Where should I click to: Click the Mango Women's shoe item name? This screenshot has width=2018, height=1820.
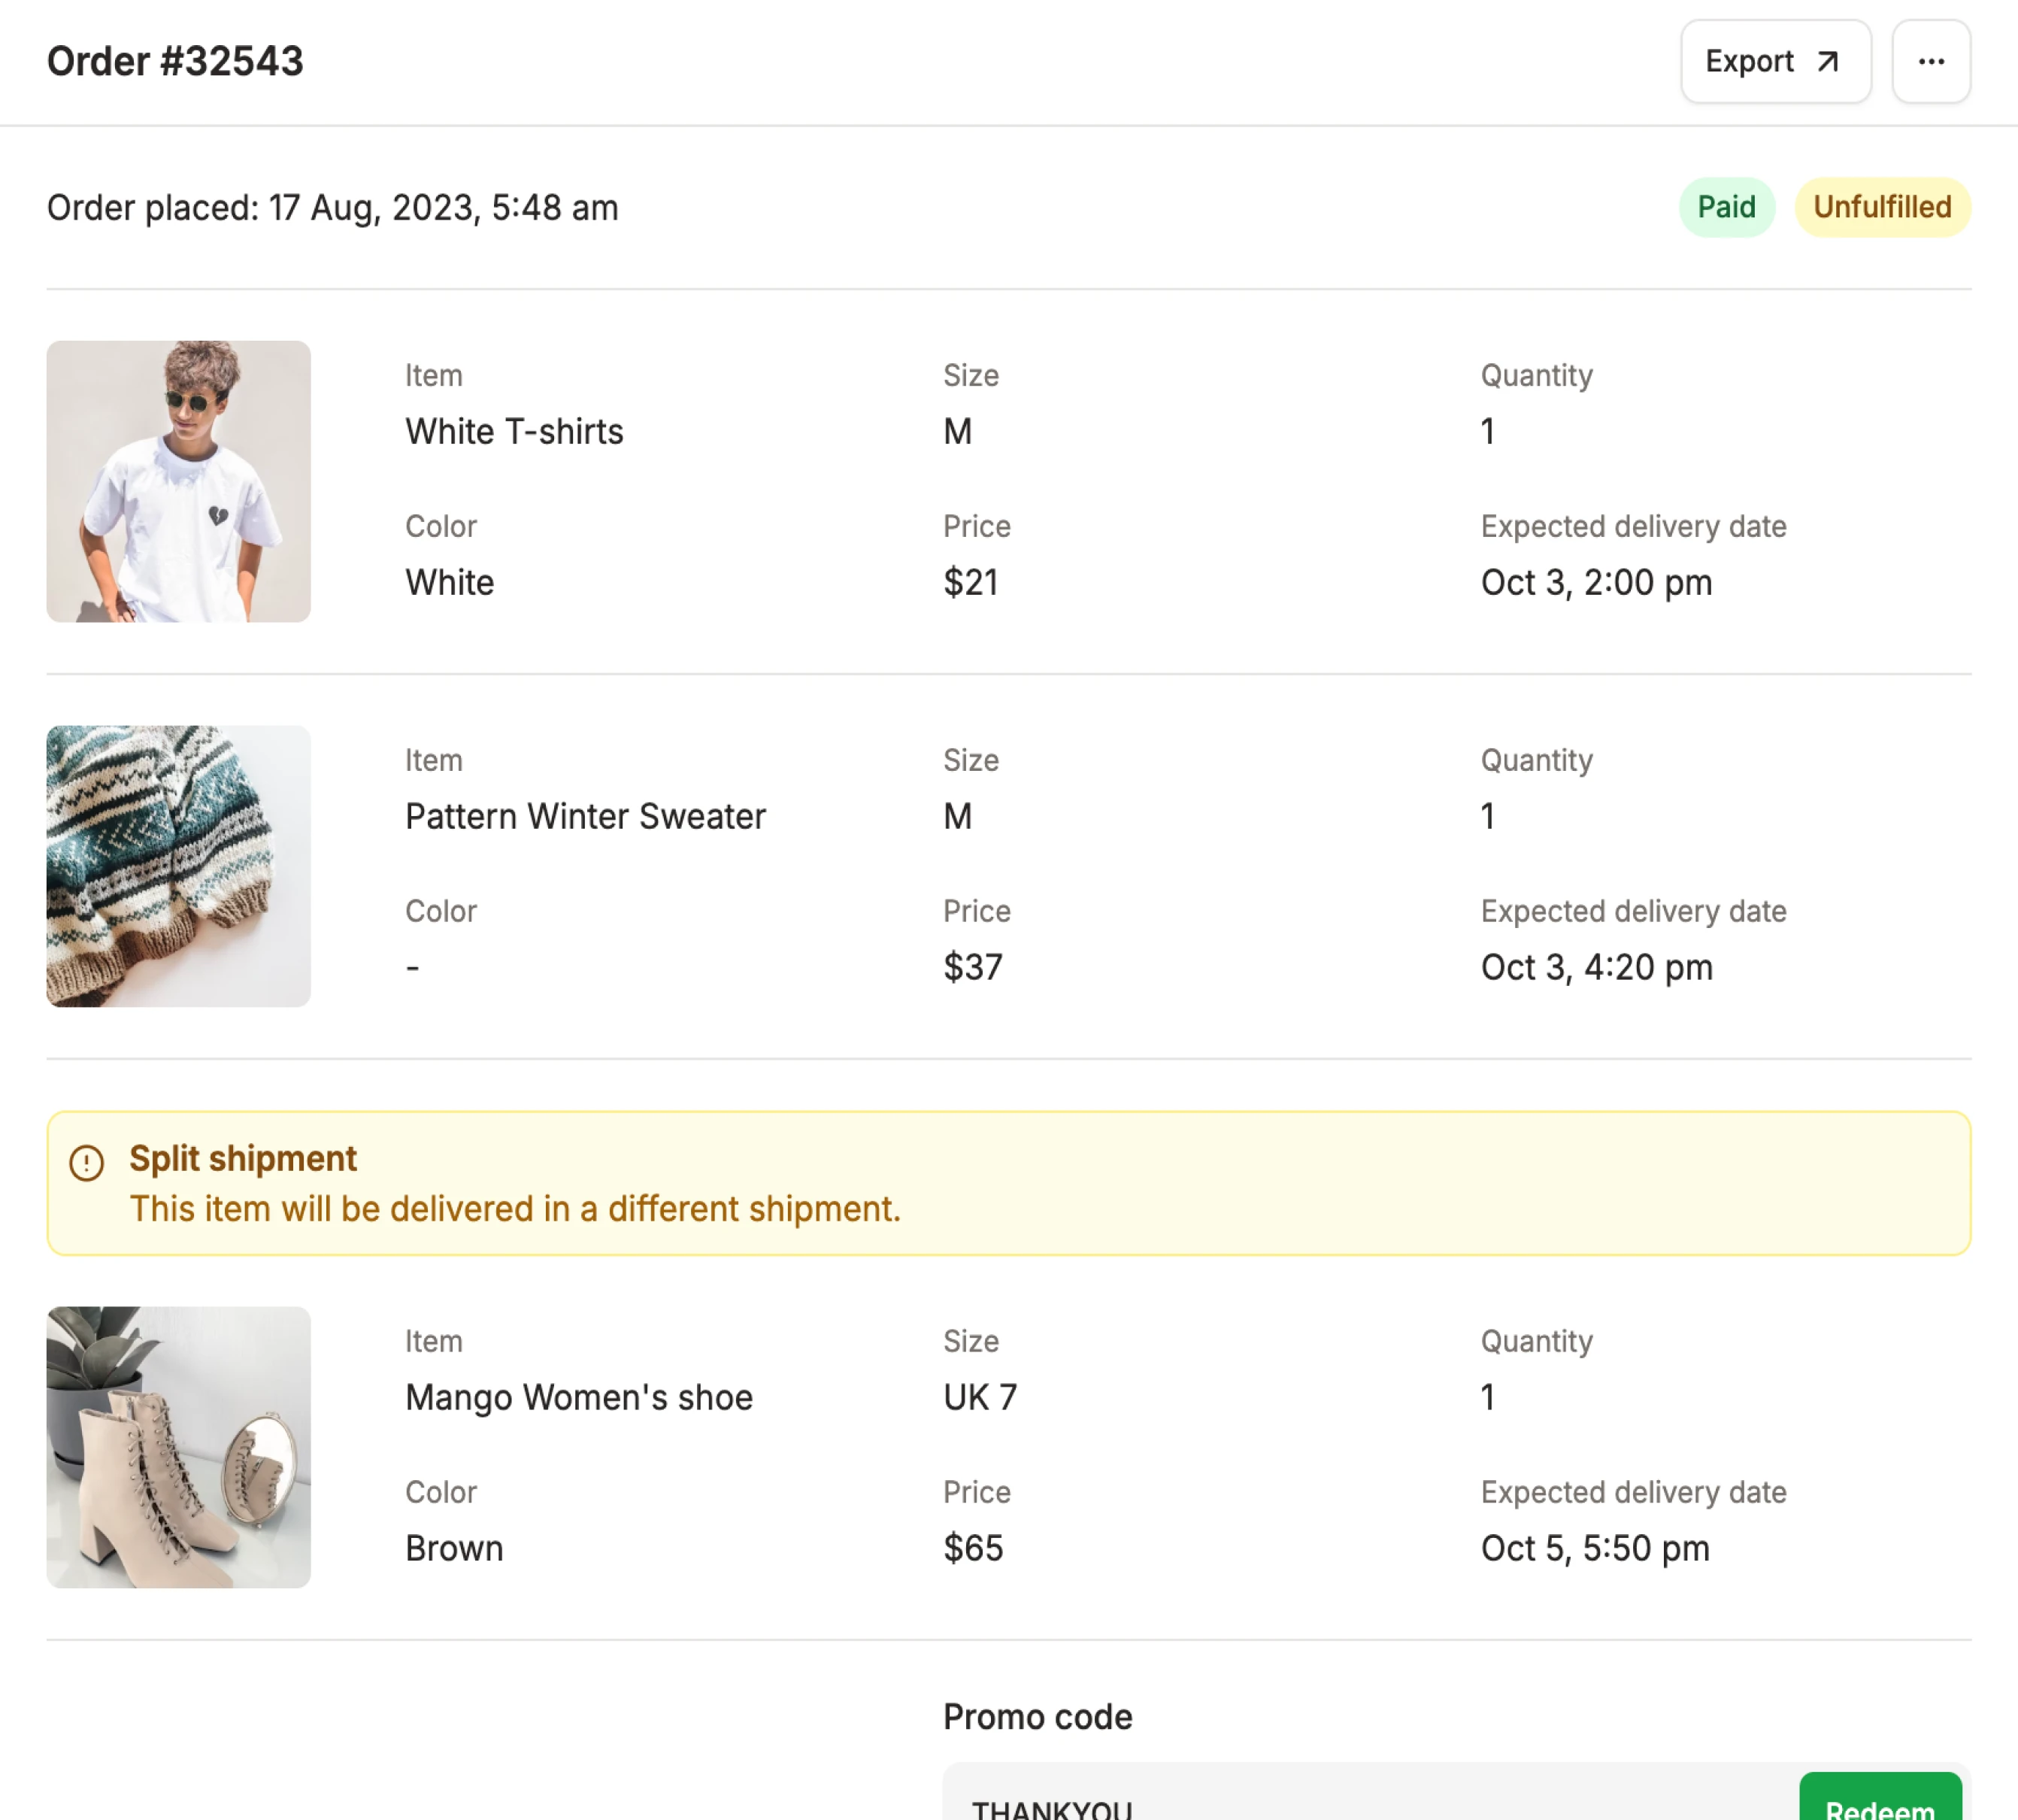coord(579,1397)
